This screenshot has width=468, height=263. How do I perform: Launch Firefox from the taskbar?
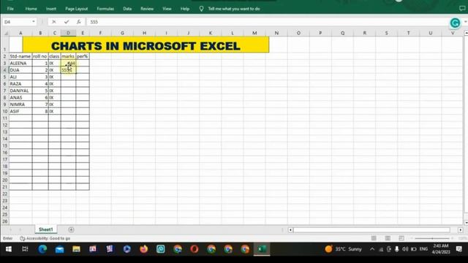(144, 249)
